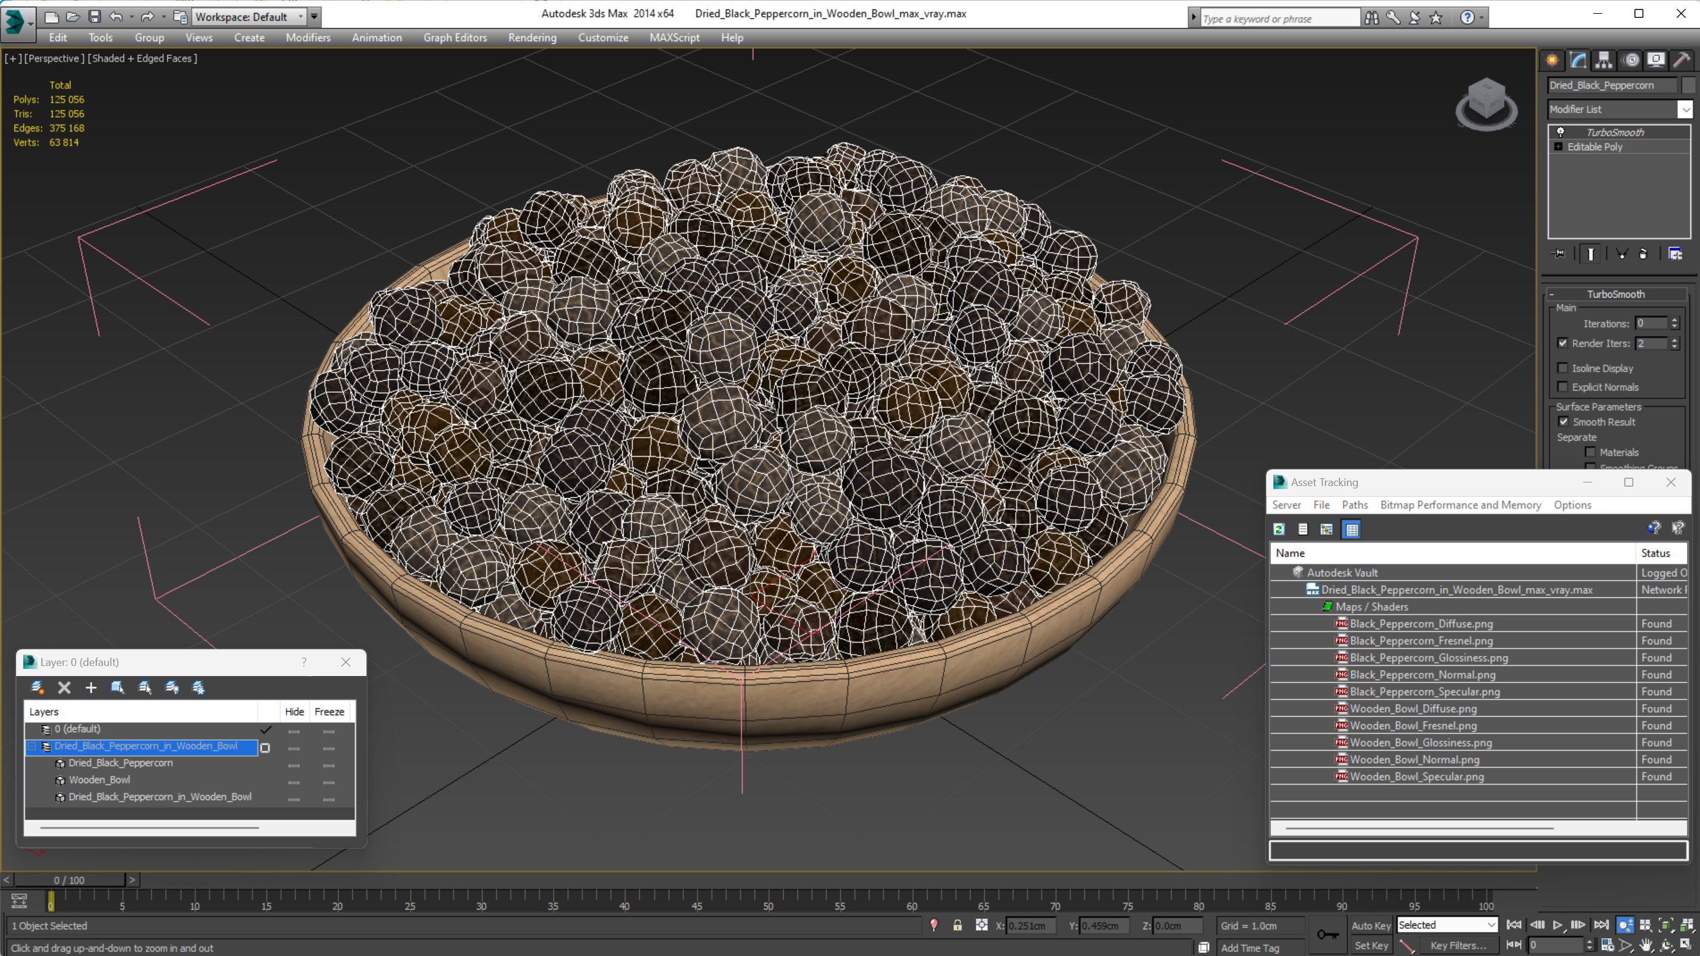1700x956 pixels.
Task: Enable Separate by Materials checkbox
Action: click(x=1590, y=452)
